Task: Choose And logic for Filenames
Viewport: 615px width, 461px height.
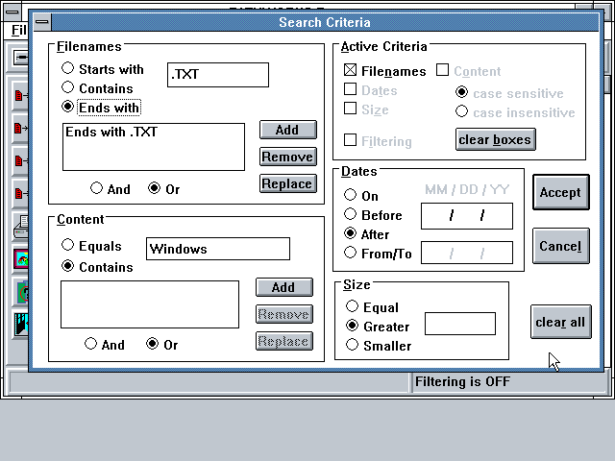Action: [111, 189]
